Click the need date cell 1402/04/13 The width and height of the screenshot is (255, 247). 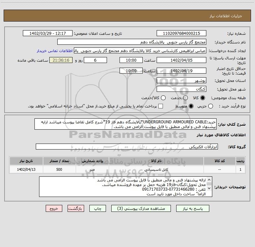(26, 169)
